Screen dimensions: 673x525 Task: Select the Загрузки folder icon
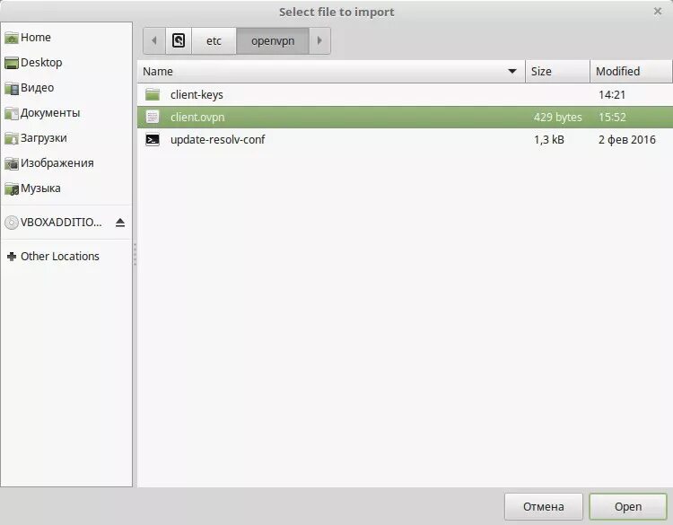(11, 139)
